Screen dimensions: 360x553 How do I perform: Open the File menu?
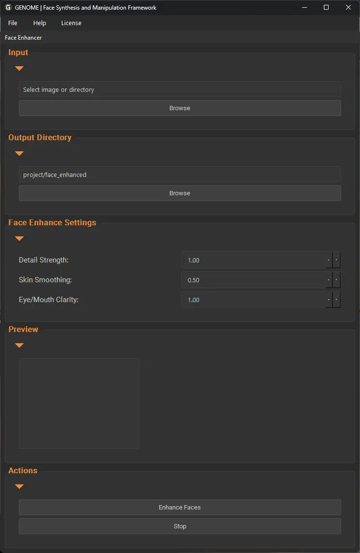13,23
